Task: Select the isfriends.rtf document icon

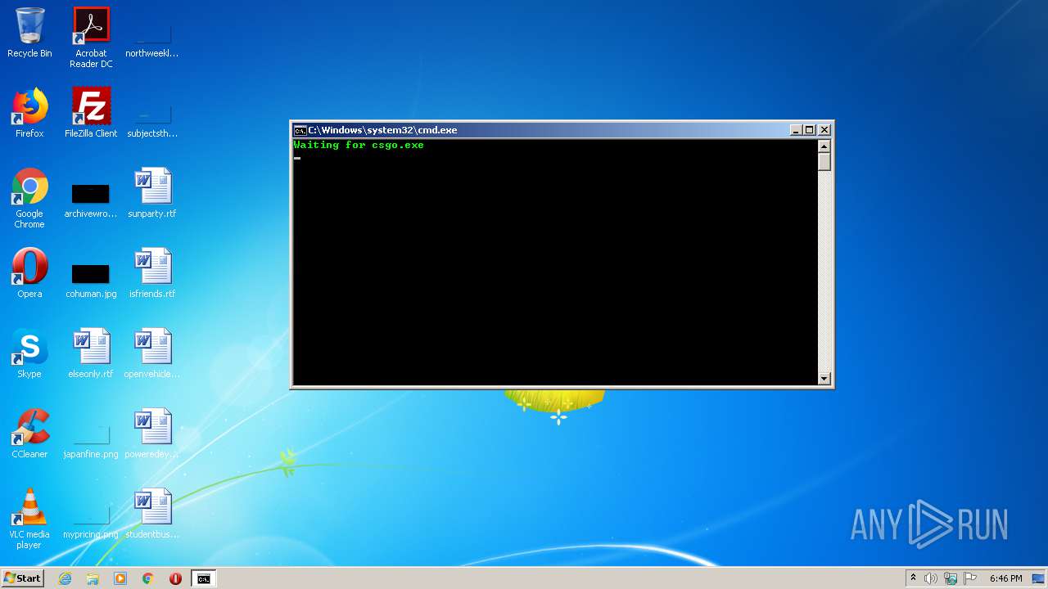Action: [x=152, y=273]
